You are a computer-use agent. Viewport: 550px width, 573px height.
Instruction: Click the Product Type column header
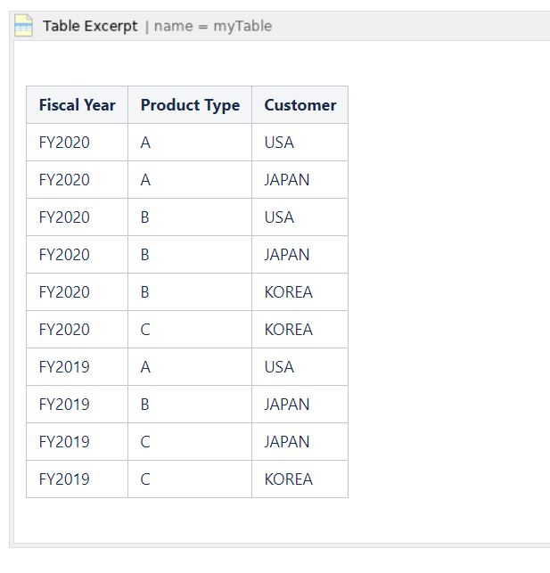pos(190,105)
